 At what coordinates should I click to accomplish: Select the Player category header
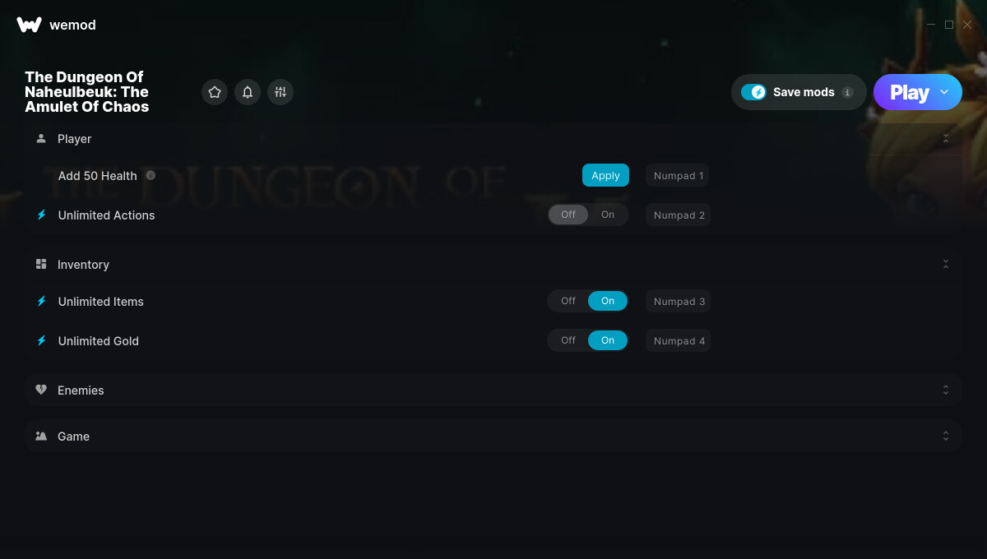(493, 139)
